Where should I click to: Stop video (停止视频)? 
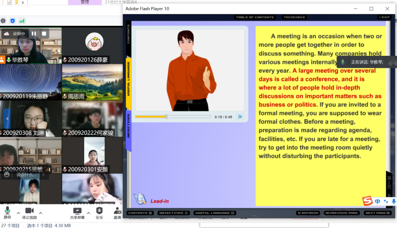point(29,212)
